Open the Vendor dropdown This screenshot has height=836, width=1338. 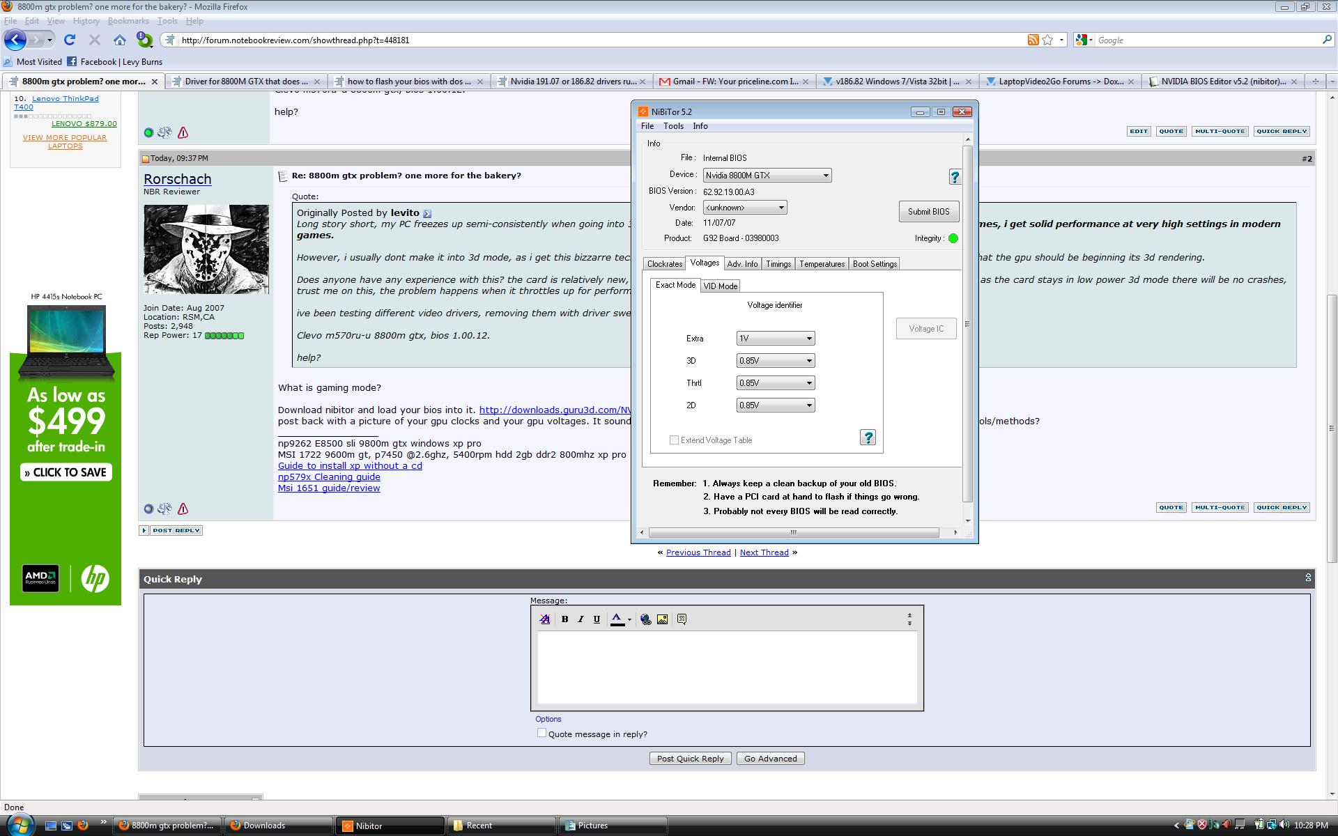click(744, 208)
